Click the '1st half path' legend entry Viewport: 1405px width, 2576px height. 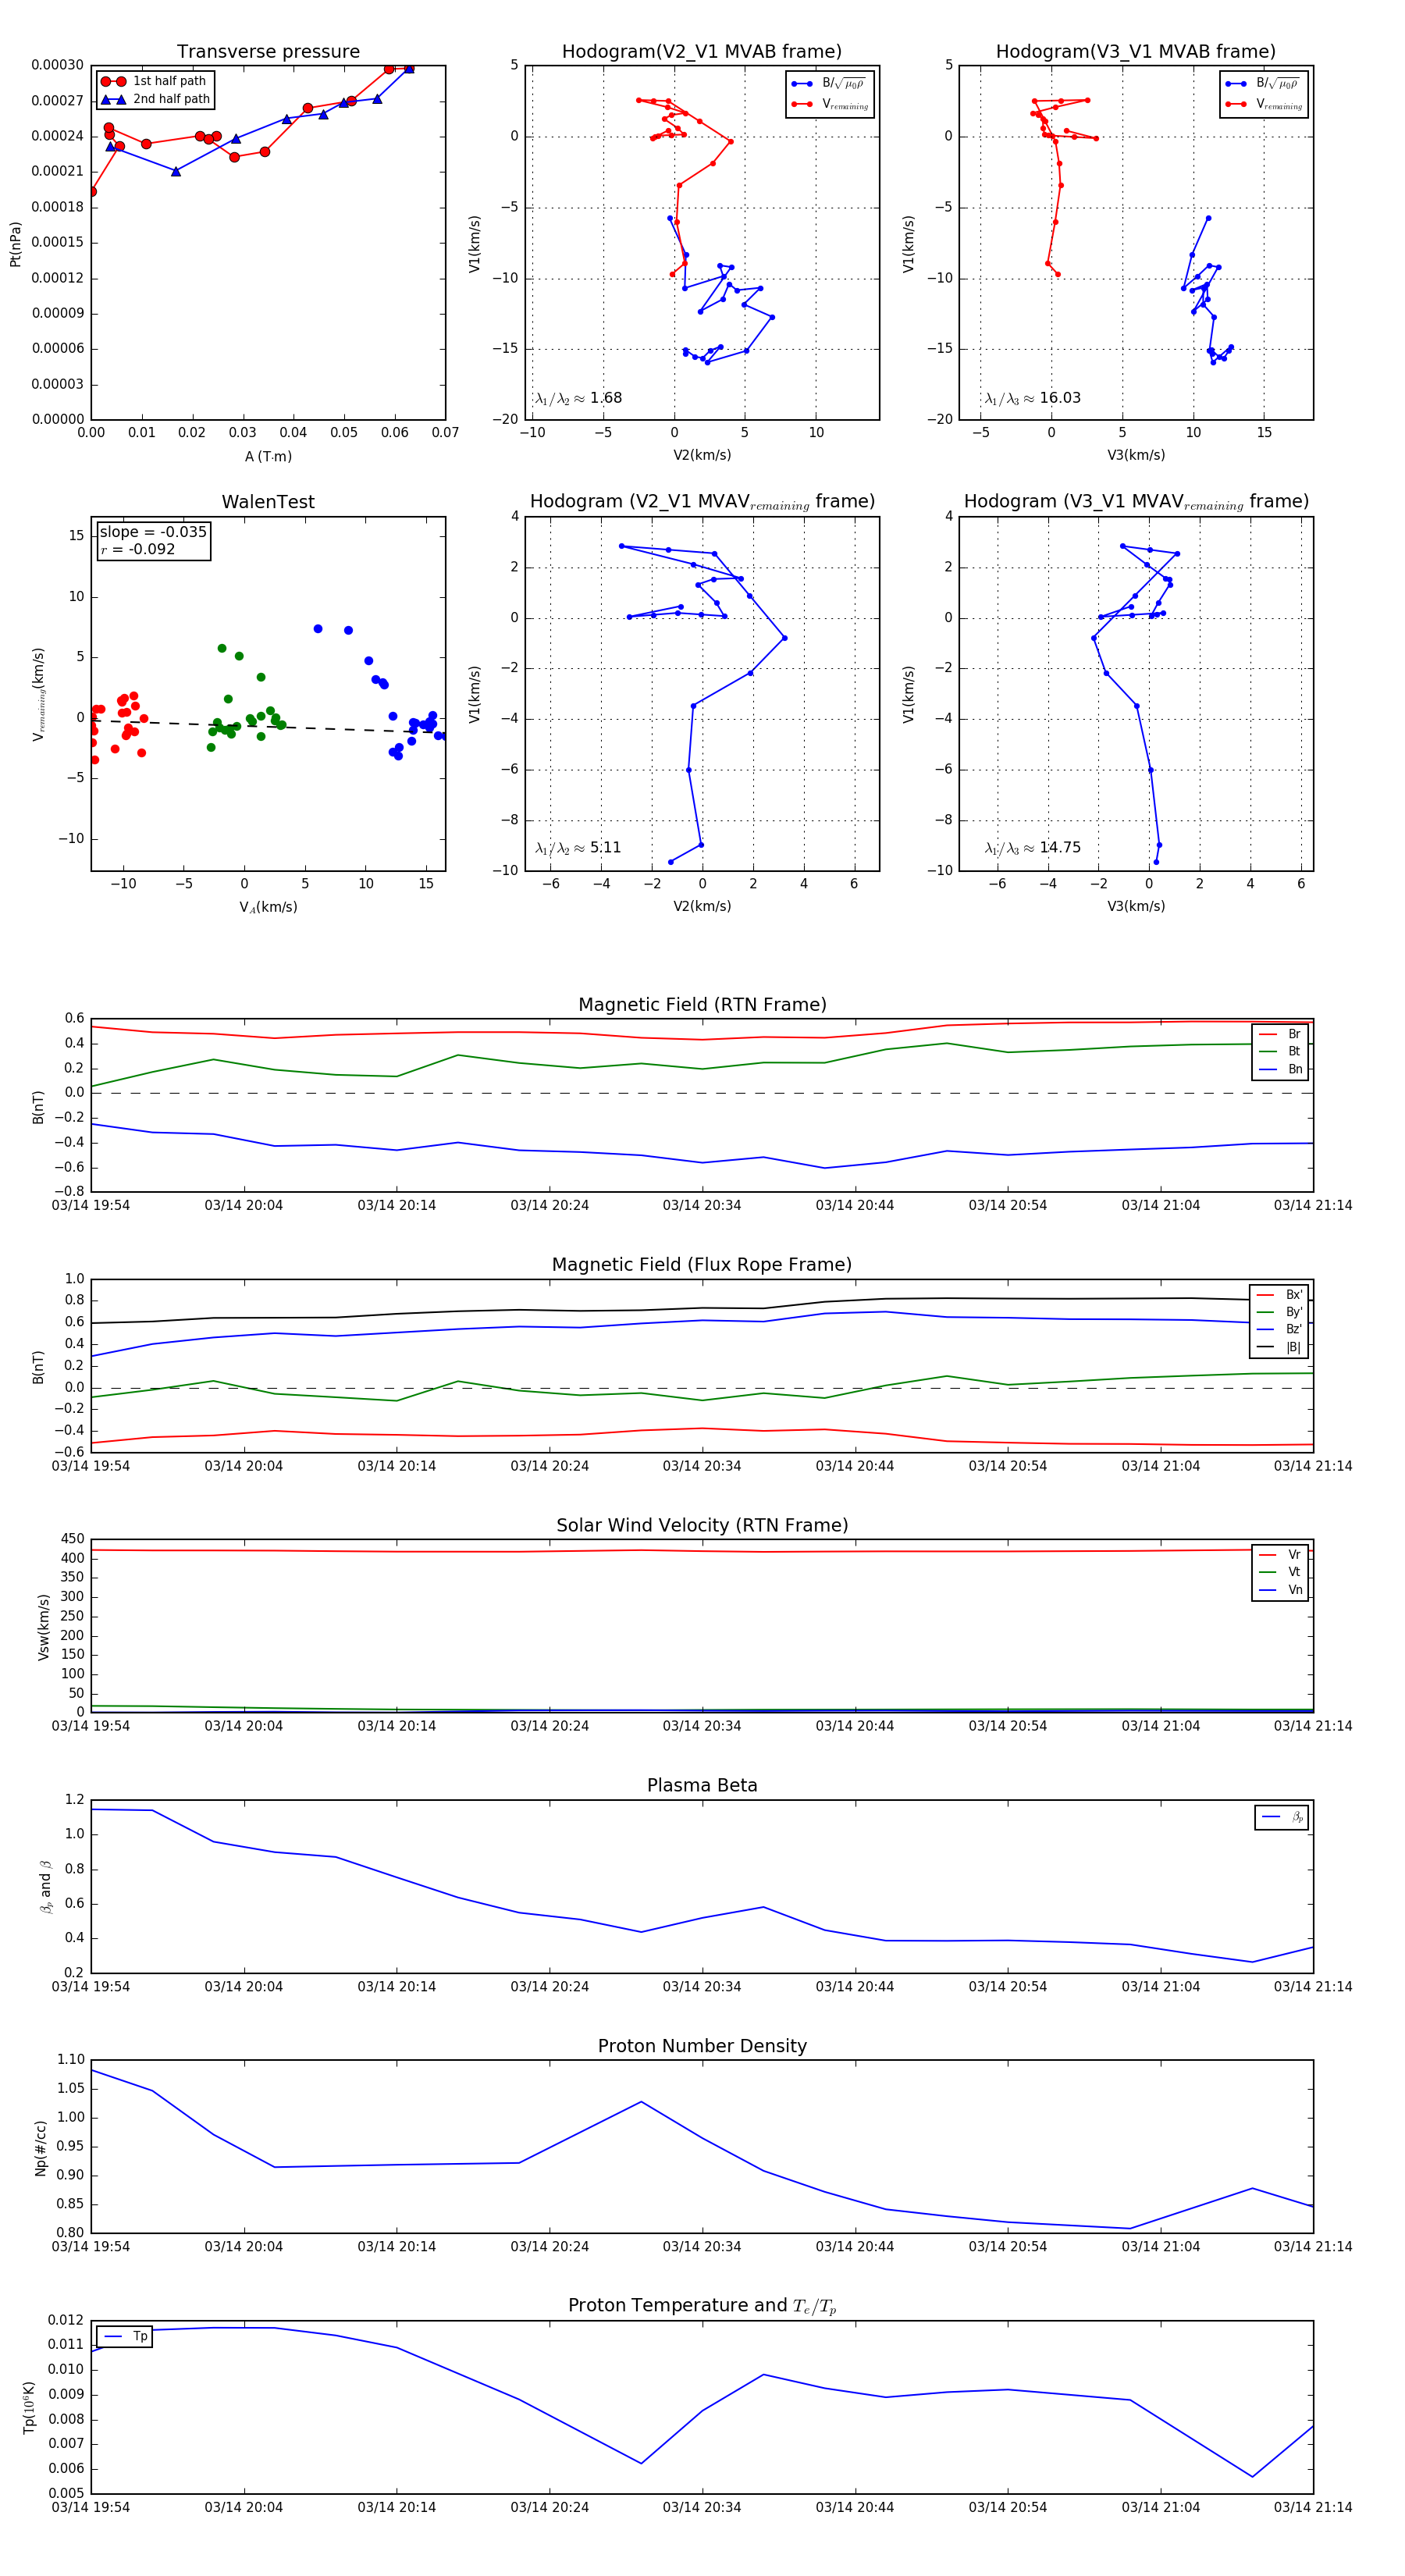tap(154, 81)
